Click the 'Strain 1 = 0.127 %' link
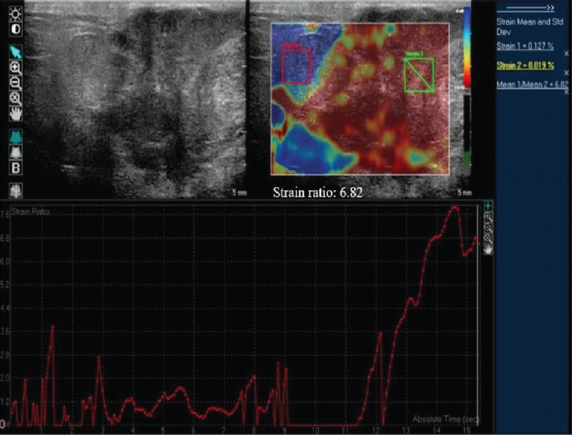 [525, 47]
